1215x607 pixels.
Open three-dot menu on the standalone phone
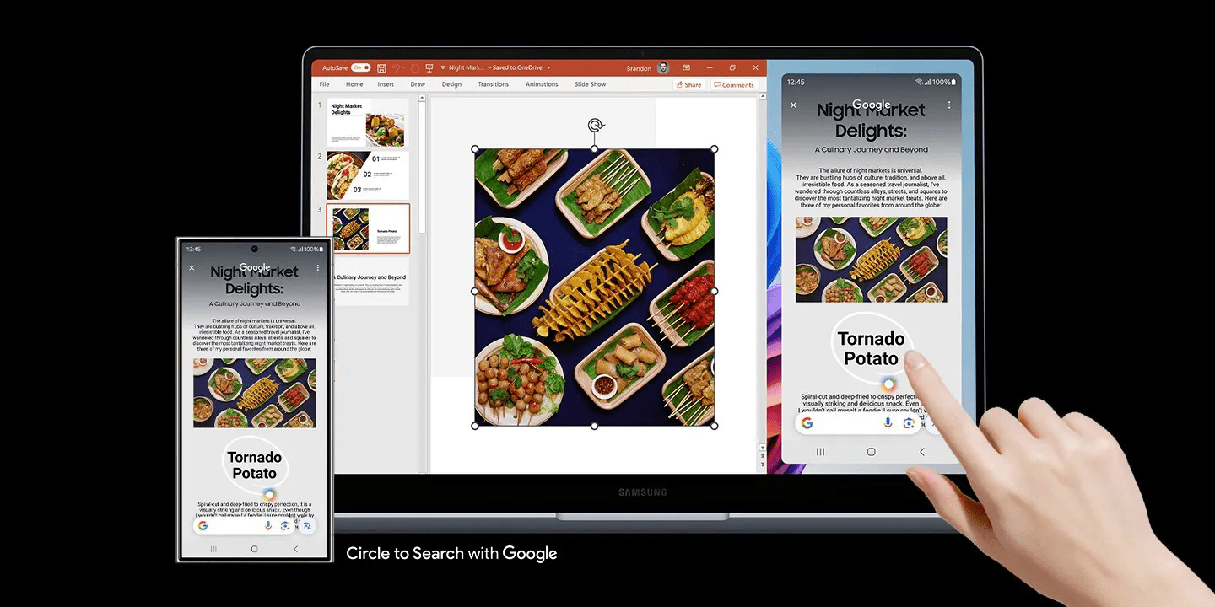click(318, 268)
